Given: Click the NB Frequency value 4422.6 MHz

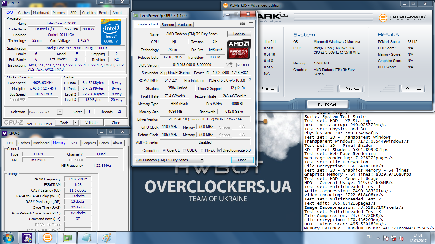Looking at the screenshot, I should coord(102,166).
